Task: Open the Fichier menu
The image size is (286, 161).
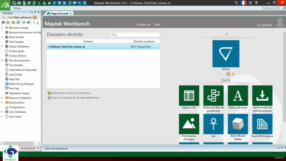Action: [17, 8]
